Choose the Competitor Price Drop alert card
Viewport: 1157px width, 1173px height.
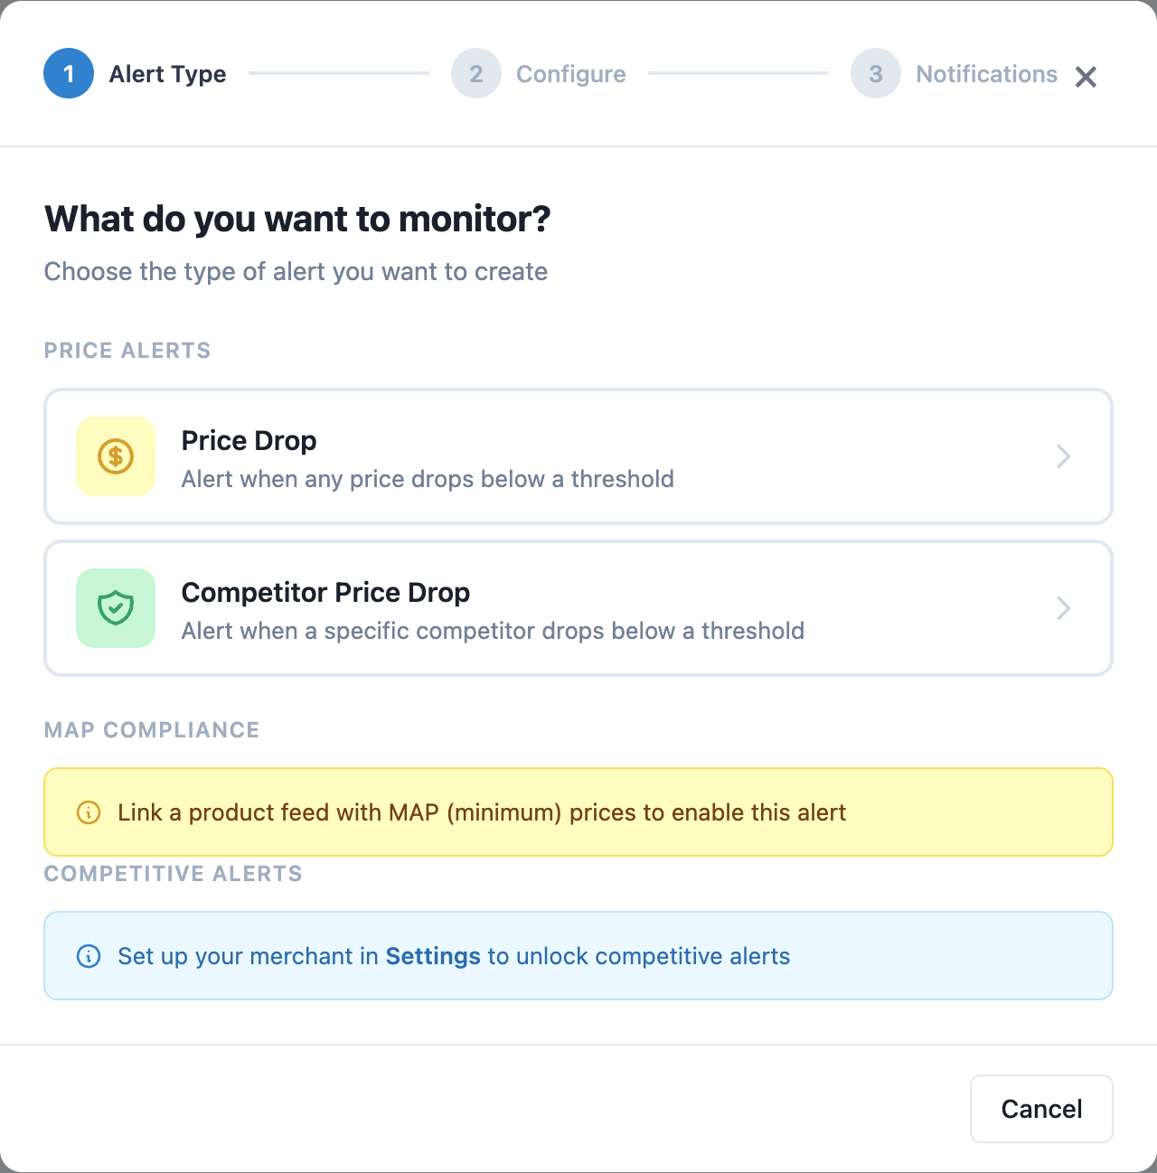[x=578, y=608]
